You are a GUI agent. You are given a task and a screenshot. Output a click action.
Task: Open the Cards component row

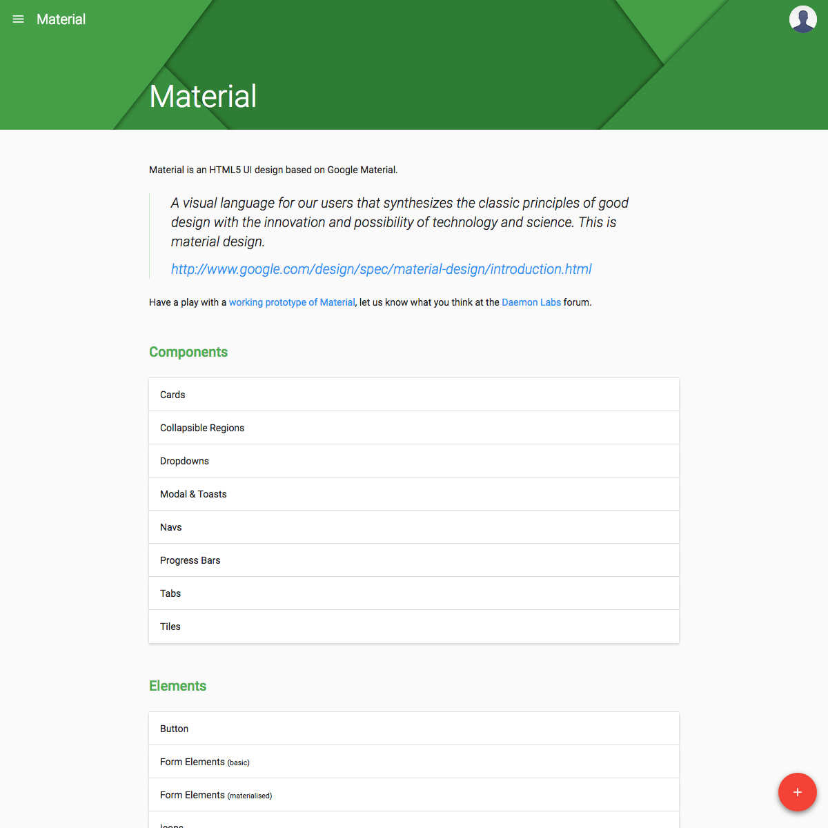(x=414, y=395)
